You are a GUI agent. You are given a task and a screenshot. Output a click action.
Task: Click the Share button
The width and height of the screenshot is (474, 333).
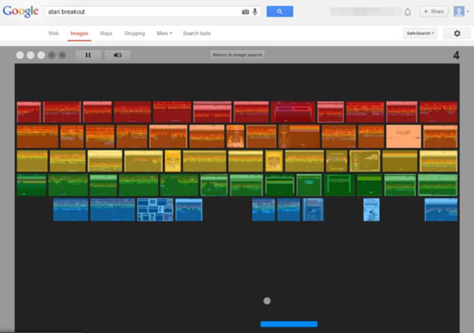point(434,11)
